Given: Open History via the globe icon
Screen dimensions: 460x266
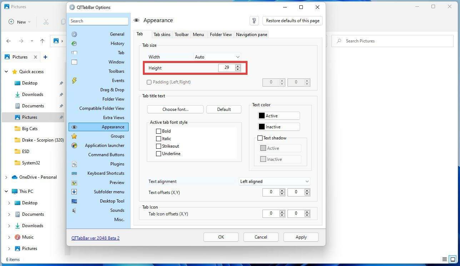Looking at the screenshot, I should 74,43.
